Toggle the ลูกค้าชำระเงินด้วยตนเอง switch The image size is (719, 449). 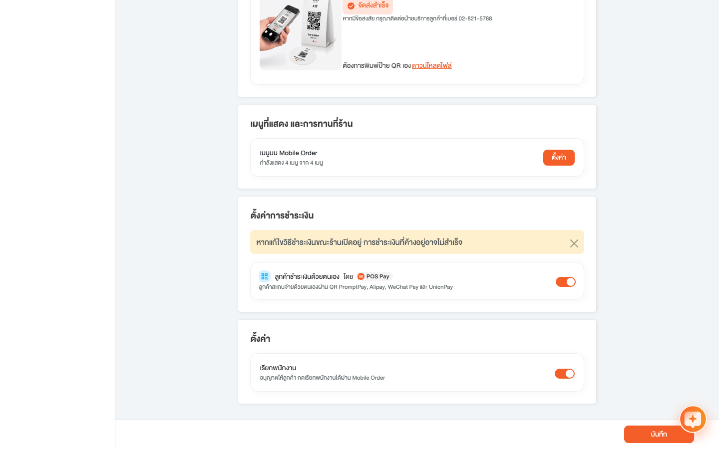(566, 282)
